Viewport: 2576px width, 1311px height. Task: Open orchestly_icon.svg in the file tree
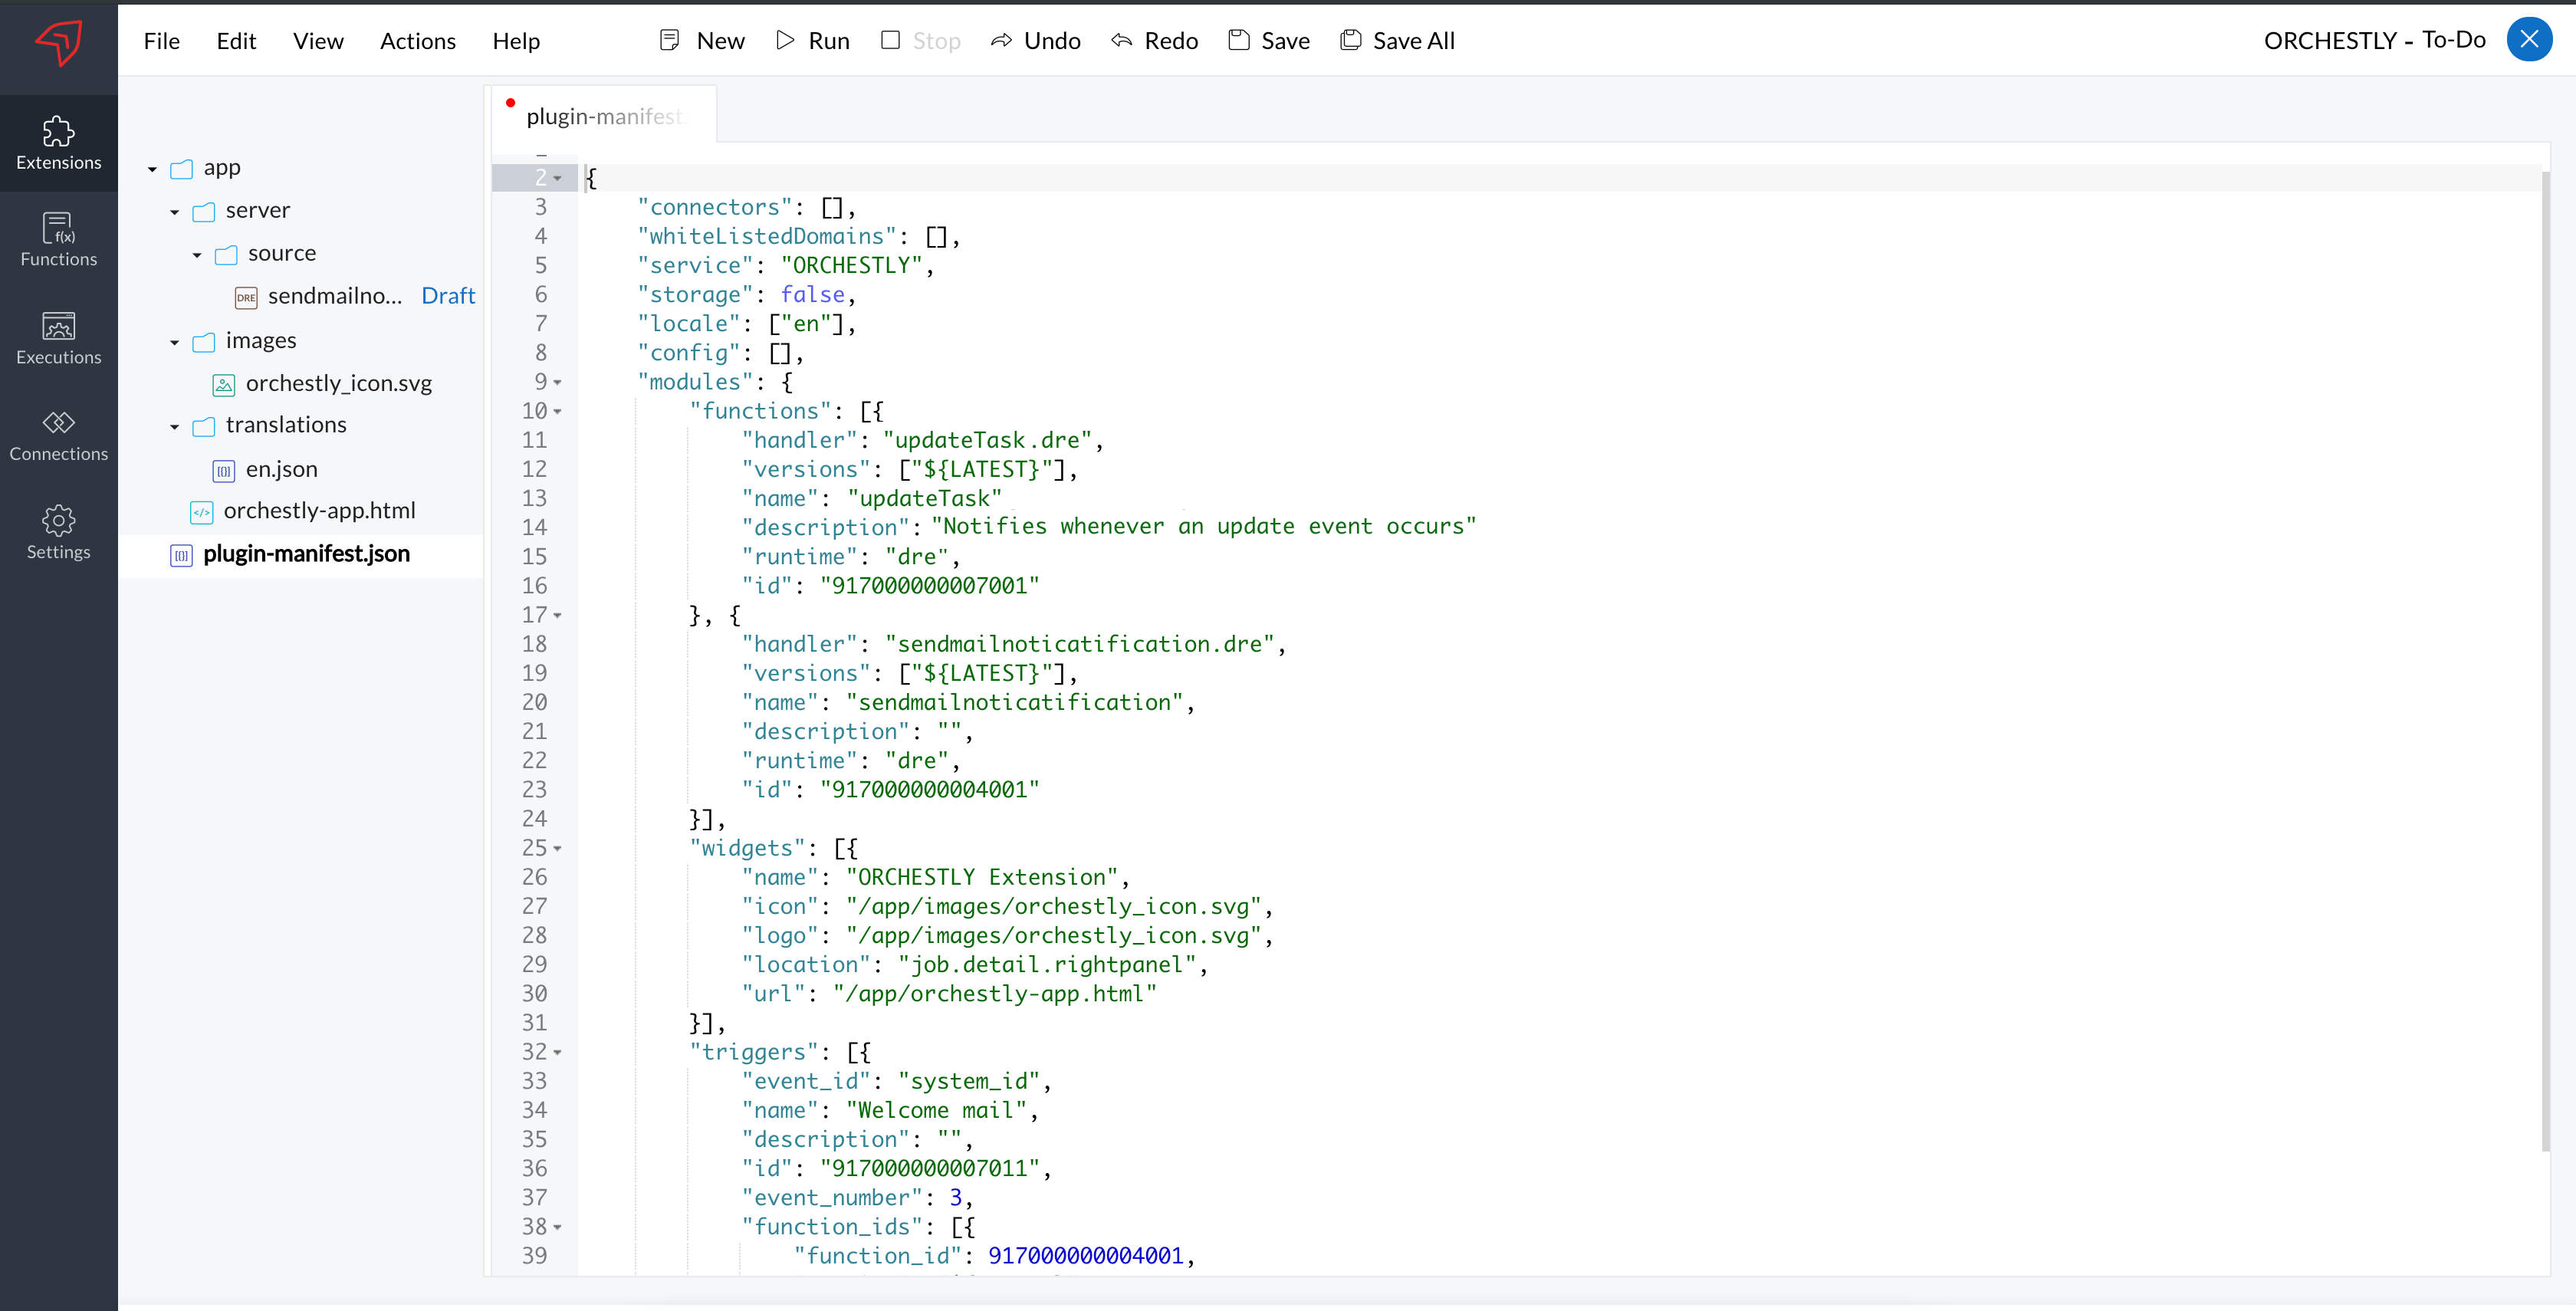coord(338,384)
